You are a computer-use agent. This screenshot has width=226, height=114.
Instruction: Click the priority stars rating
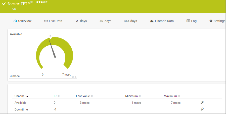42,2
